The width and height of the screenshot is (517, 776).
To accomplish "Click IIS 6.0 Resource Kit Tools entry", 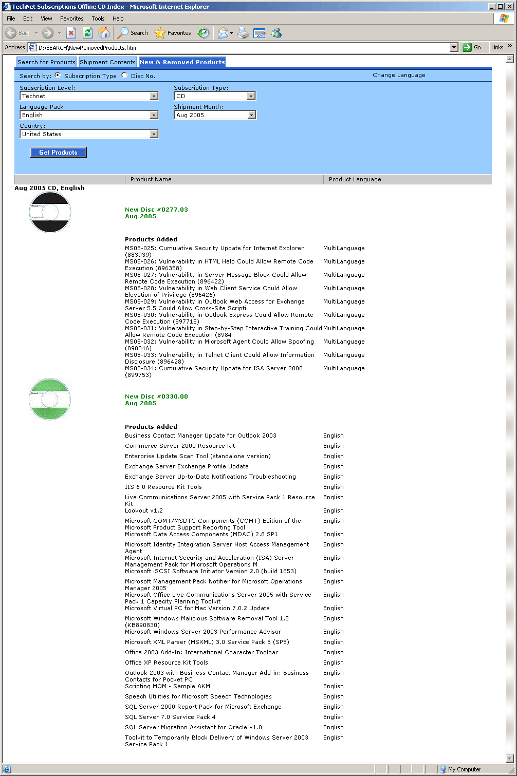I will [x=163, y=487].
